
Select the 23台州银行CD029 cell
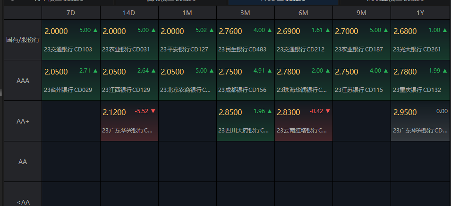pyautogui.click(x=71, y=80)
